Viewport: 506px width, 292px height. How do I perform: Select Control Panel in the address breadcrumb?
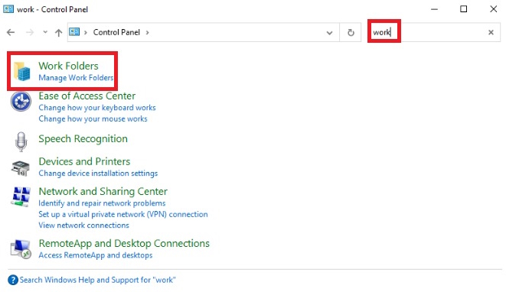[x=116, y=32]
